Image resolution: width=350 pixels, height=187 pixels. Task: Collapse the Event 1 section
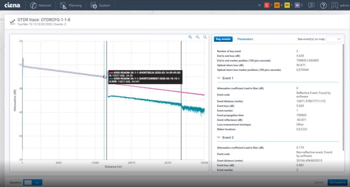point(219,78)
